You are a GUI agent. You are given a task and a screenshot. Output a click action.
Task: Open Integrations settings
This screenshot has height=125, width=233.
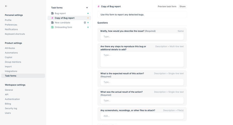pyautogui.click(x=11, y=71)
